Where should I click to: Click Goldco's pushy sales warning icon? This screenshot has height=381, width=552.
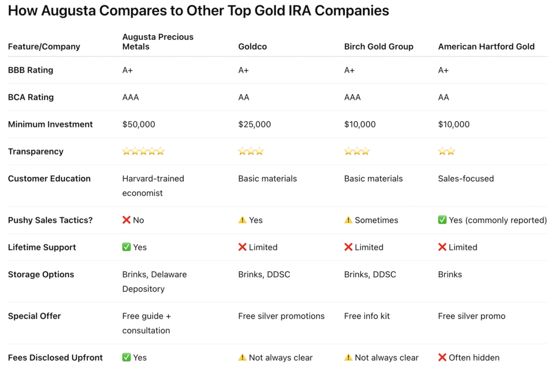click(x=243, y=220)
